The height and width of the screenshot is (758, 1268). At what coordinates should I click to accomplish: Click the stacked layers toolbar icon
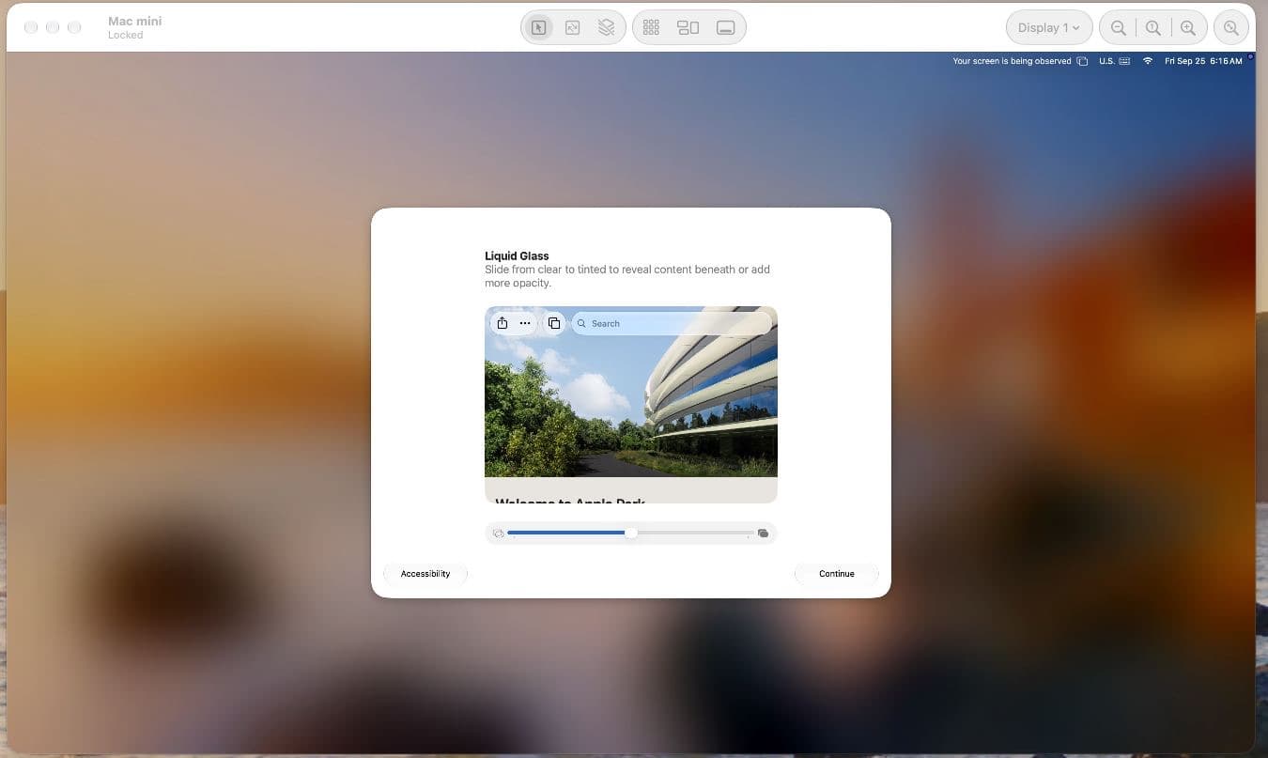[607, 28]
